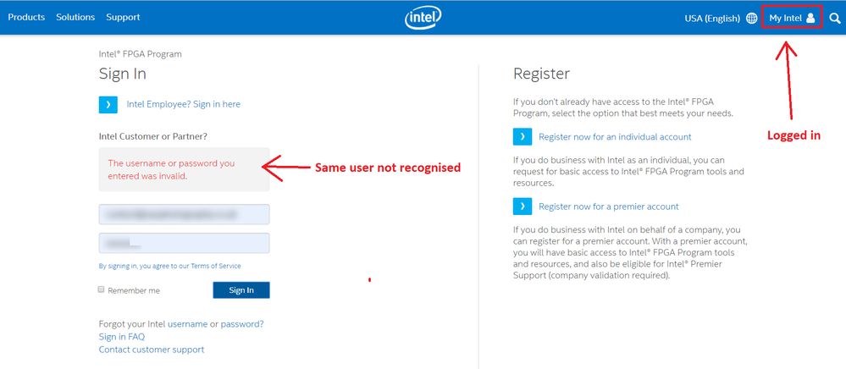Open the Solutions menu
The image size is (846, 369).
click(x=75, y=17)
